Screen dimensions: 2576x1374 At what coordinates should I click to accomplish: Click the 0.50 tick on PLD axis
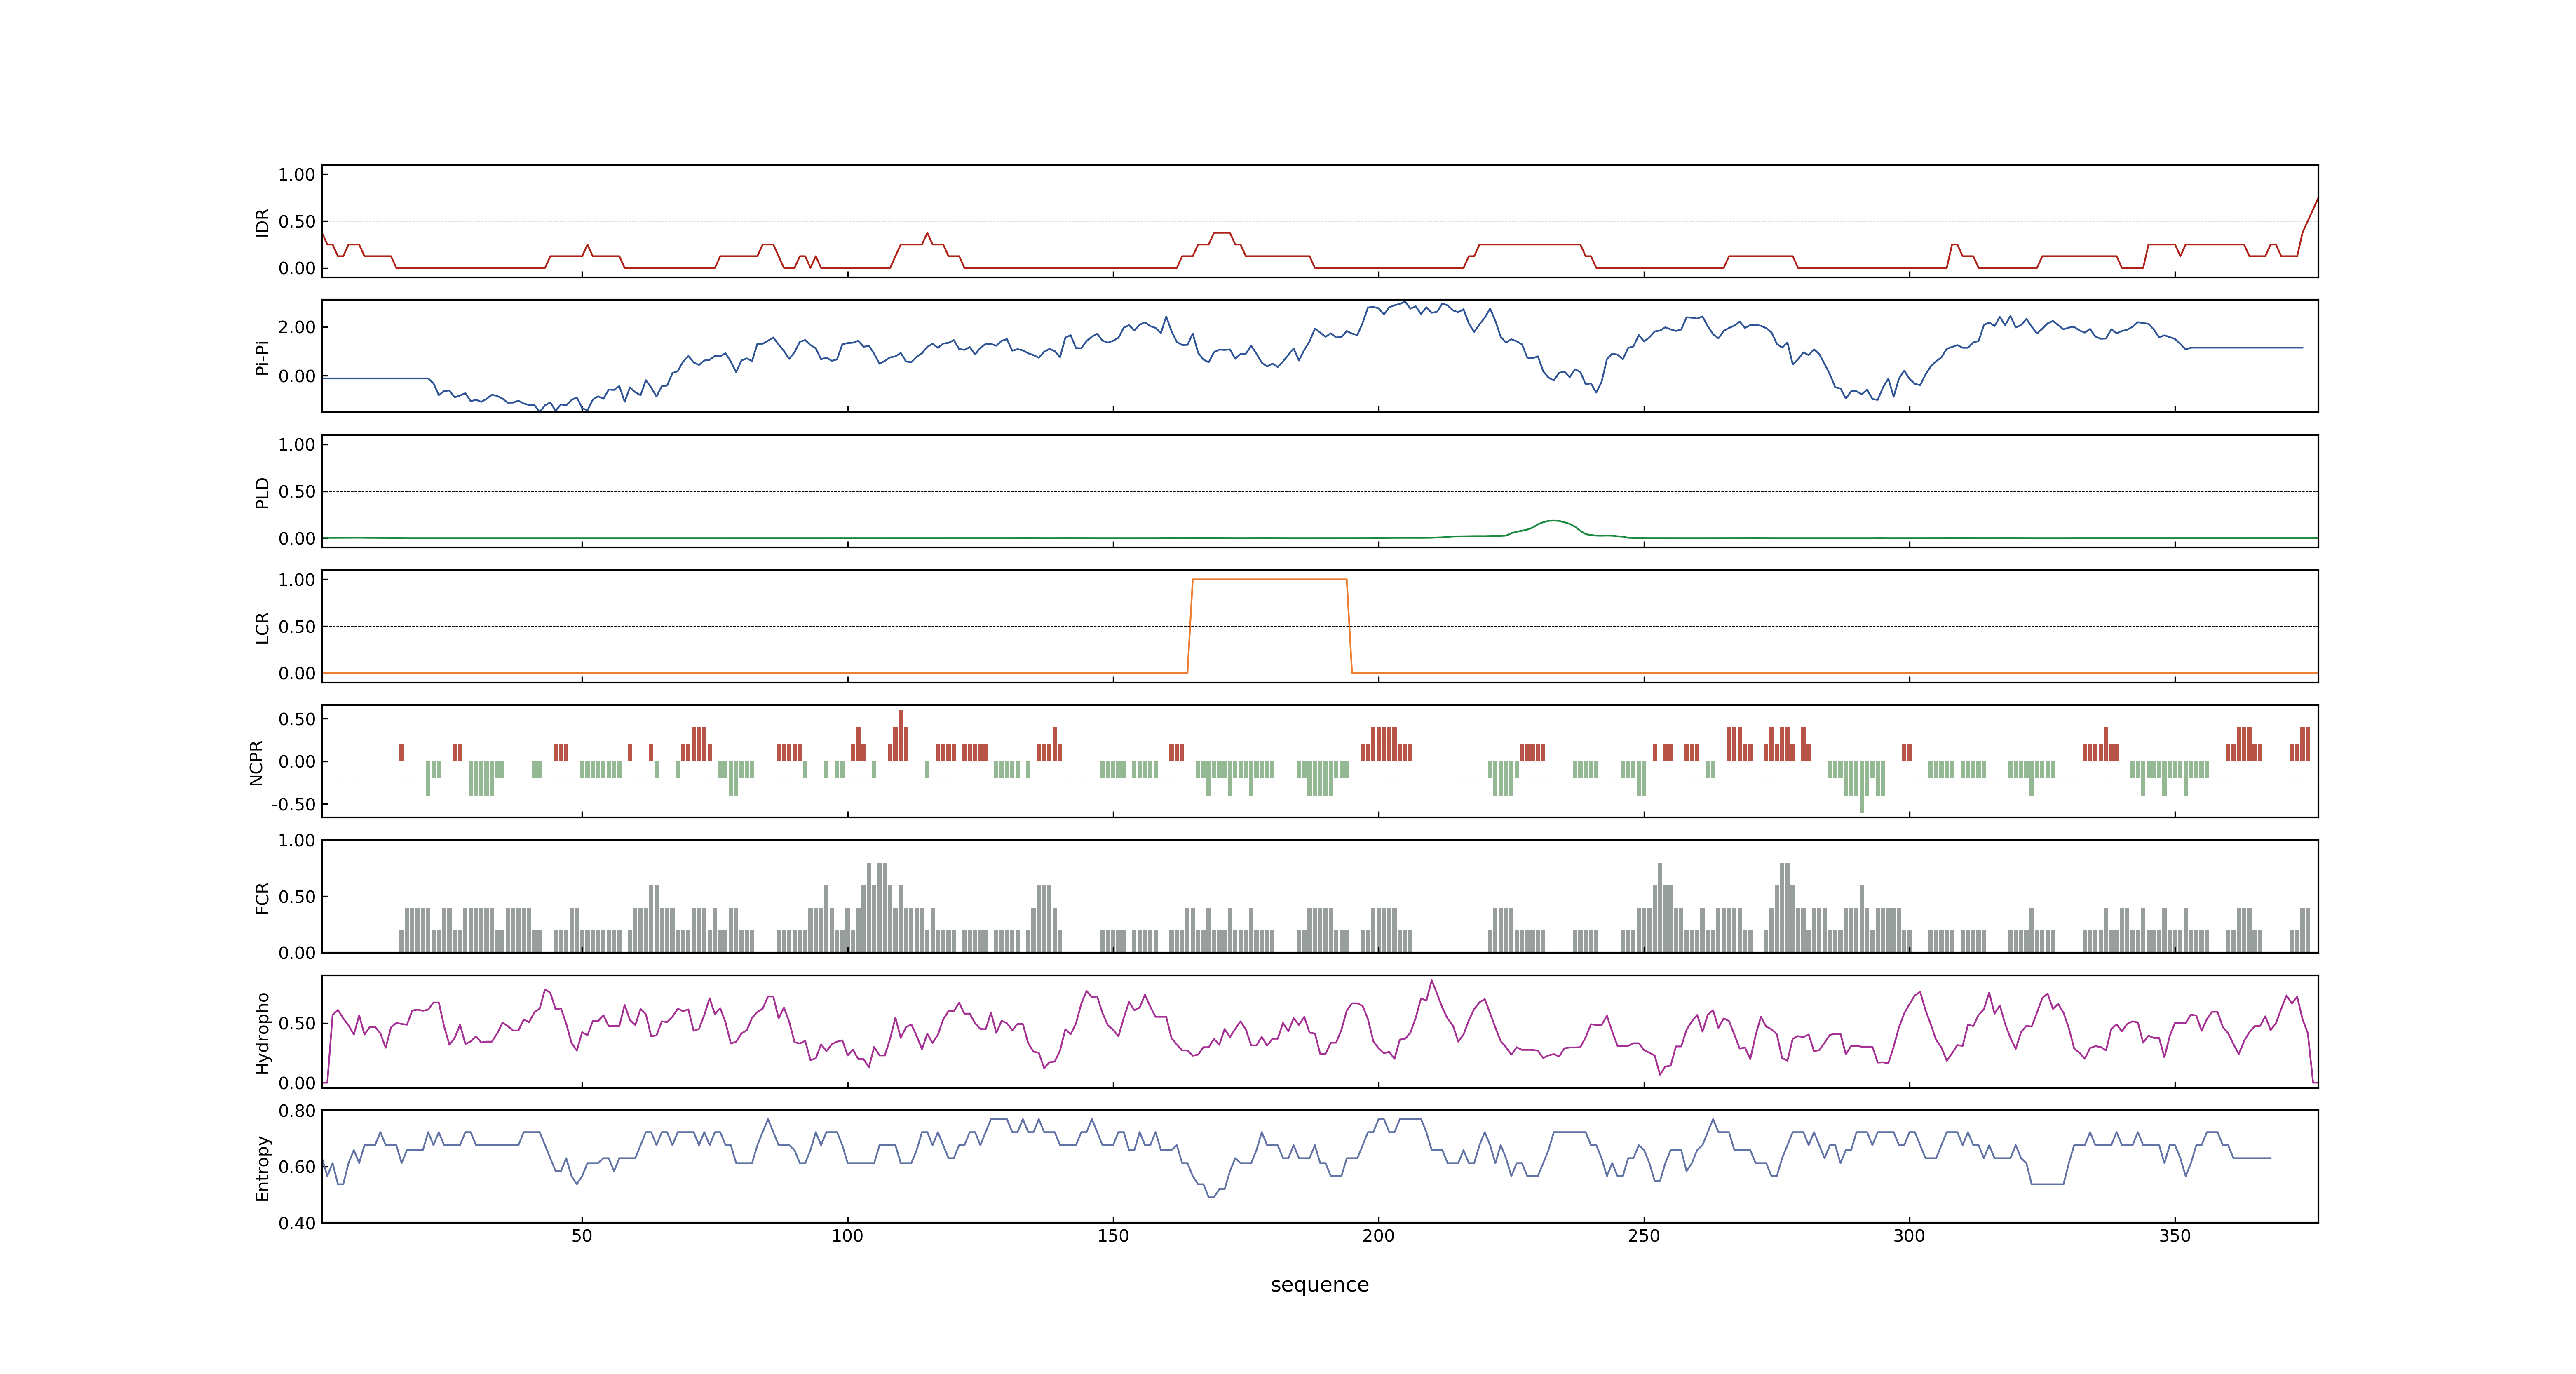(x=297, y=491)
